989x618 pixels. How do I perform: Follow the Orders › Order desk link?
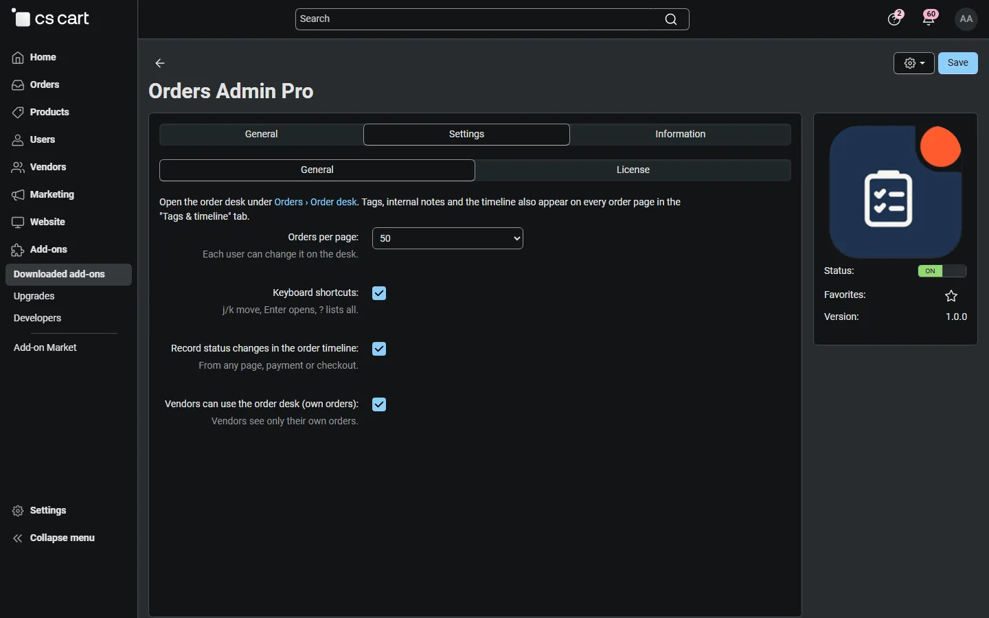316,202
